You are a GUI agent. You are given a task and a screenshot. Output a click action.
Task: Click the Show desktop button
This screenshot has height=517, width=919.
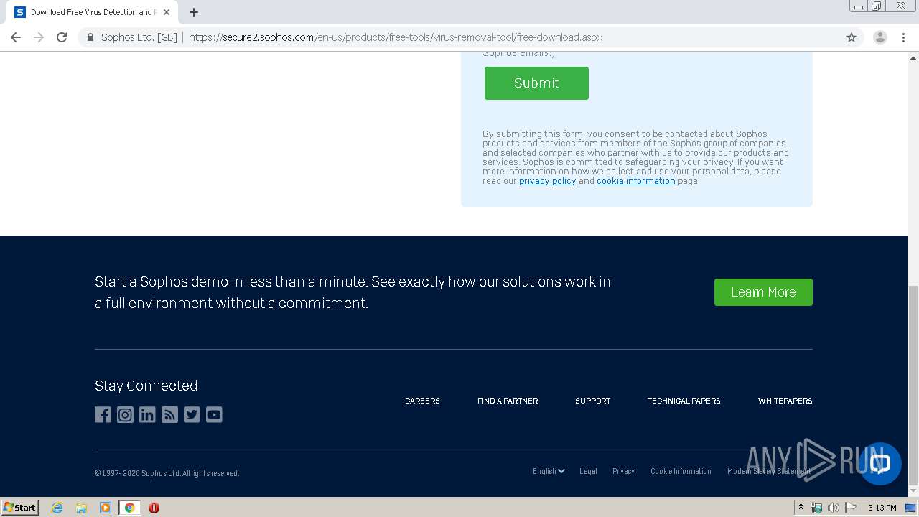pos(910,508)
